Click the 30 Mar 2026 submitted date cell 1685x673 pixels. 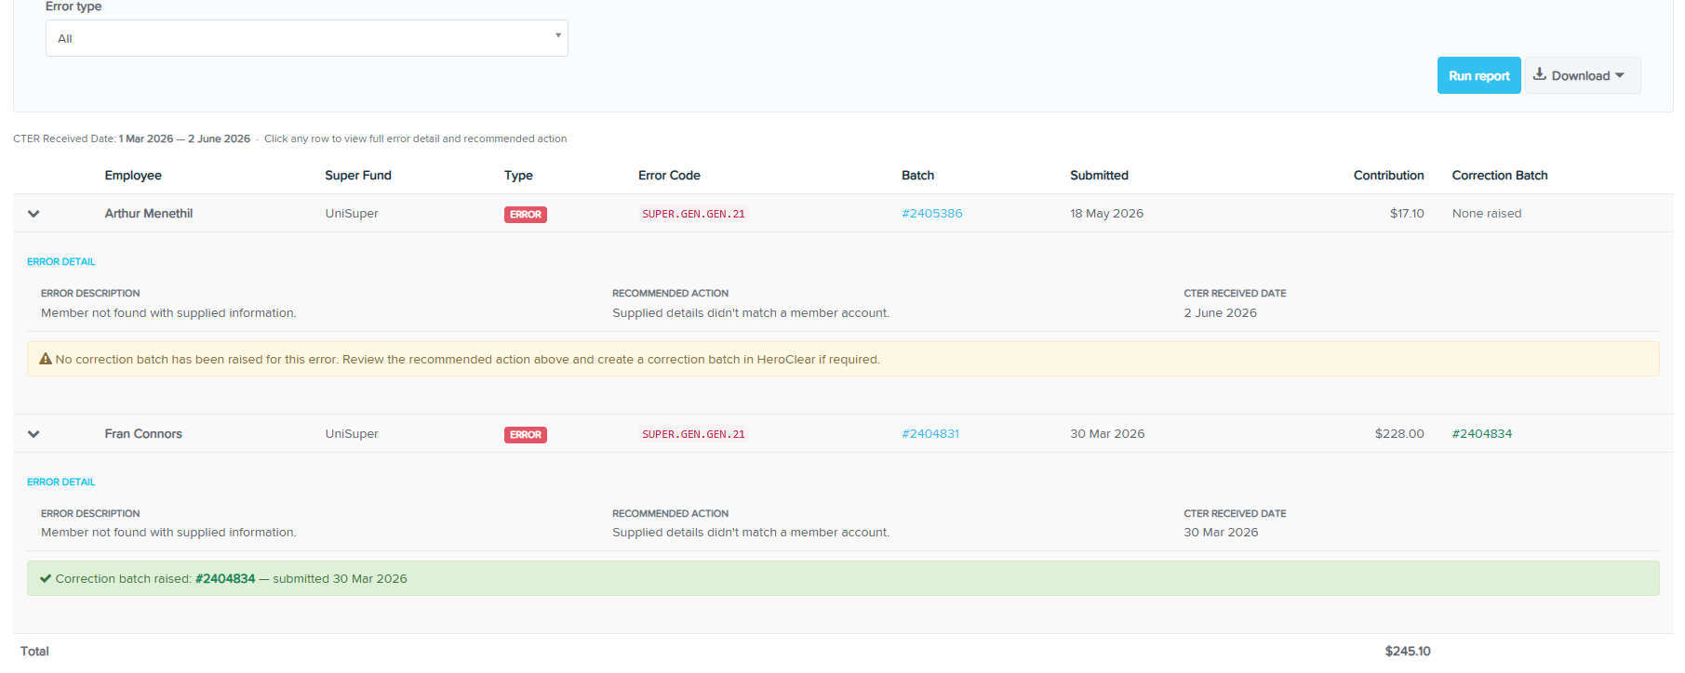coord(1107,434)
